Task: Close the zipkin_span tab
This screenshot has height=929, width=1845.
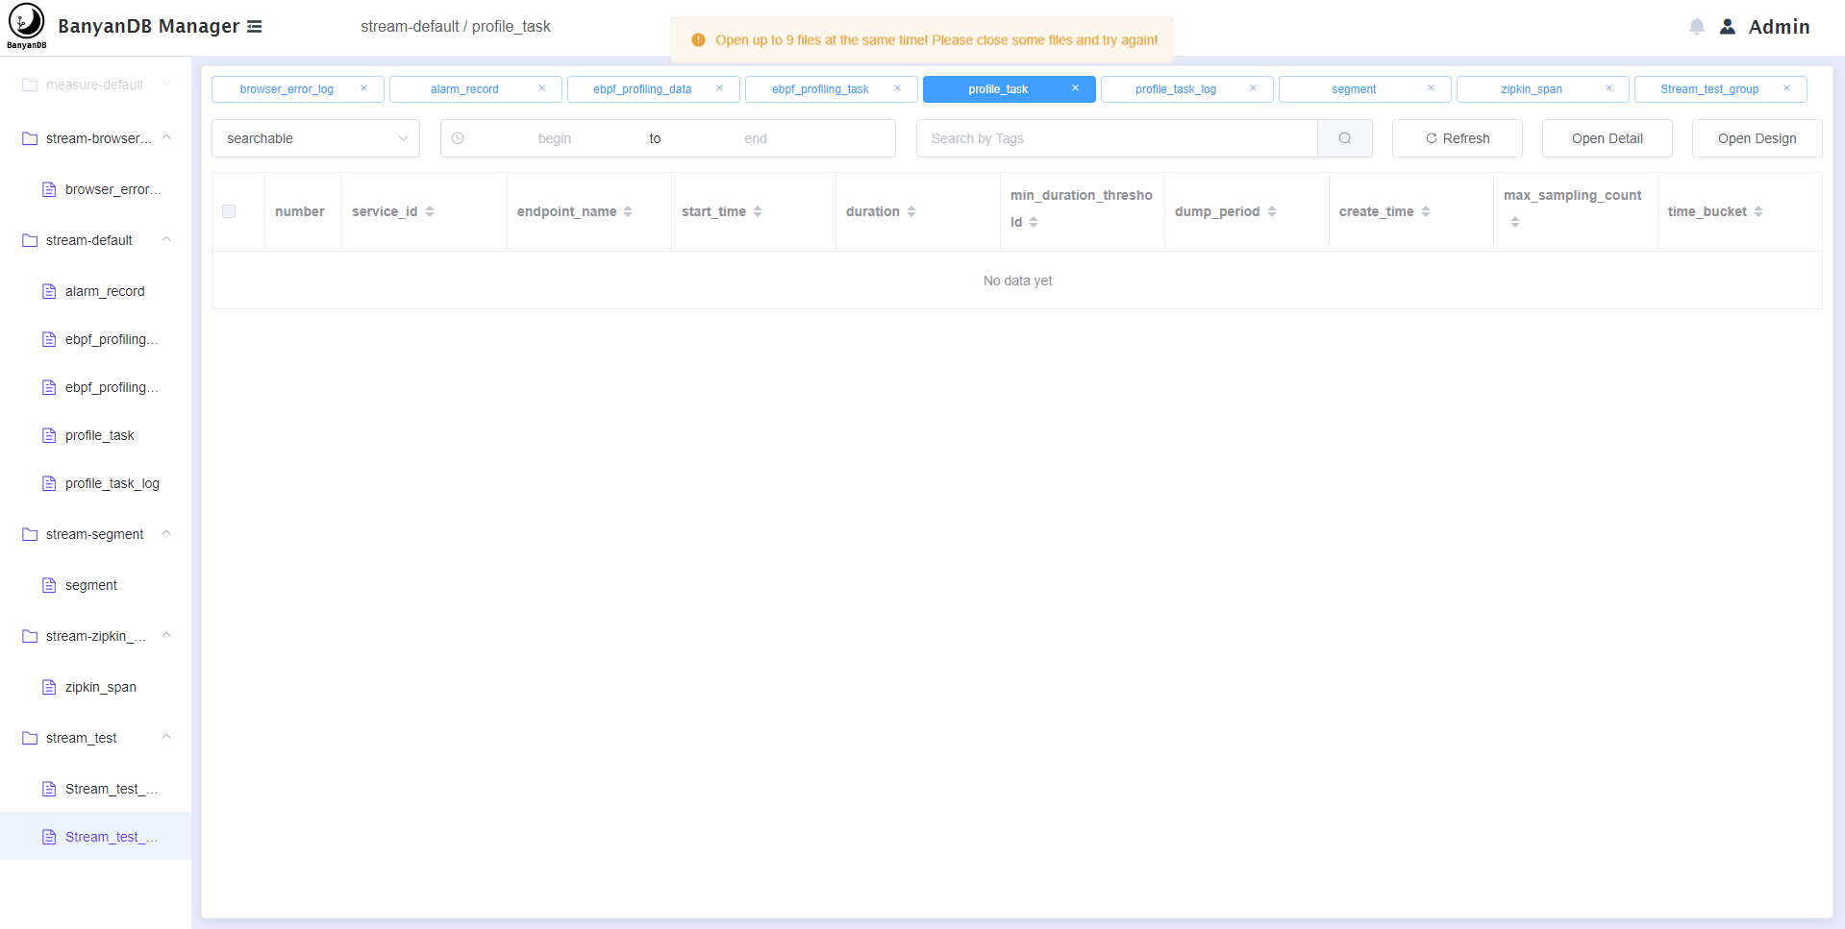Action: coord(1609,88)
